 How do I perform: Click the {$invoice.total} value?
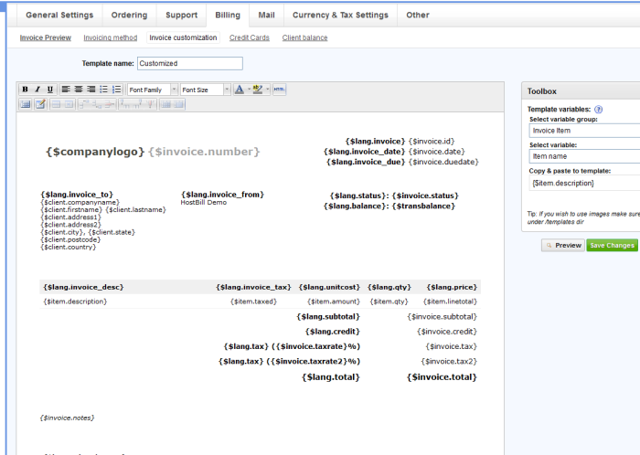[442, 377]
